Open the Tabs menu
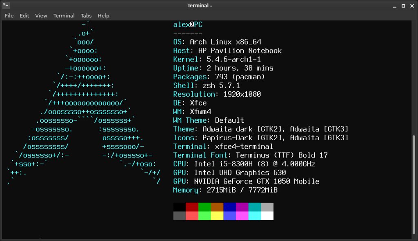This screenshot has width=418, height=241. 86,16
